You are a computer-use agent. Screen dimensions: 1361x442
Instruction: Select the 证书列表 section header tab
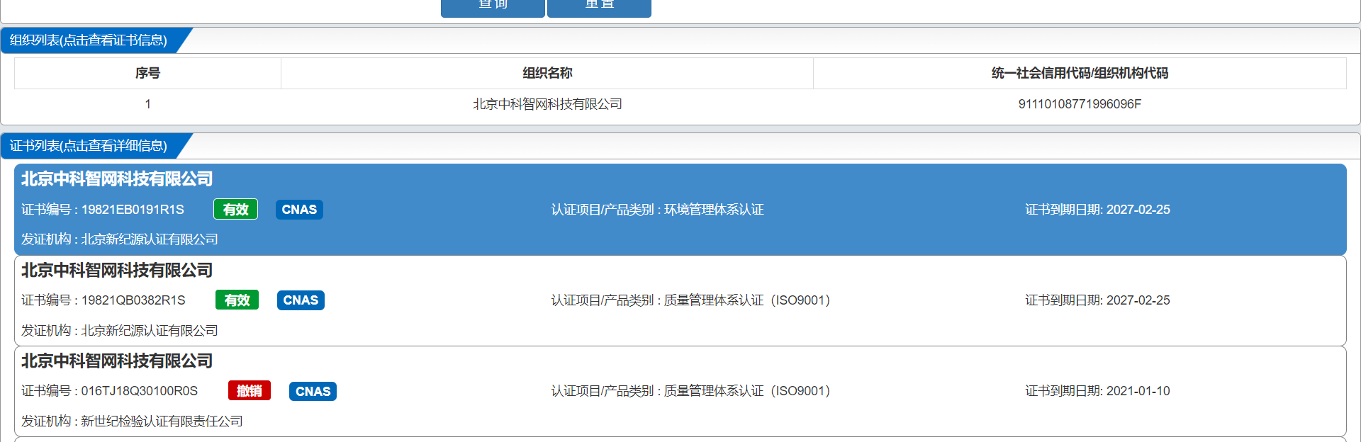[89, 146]
